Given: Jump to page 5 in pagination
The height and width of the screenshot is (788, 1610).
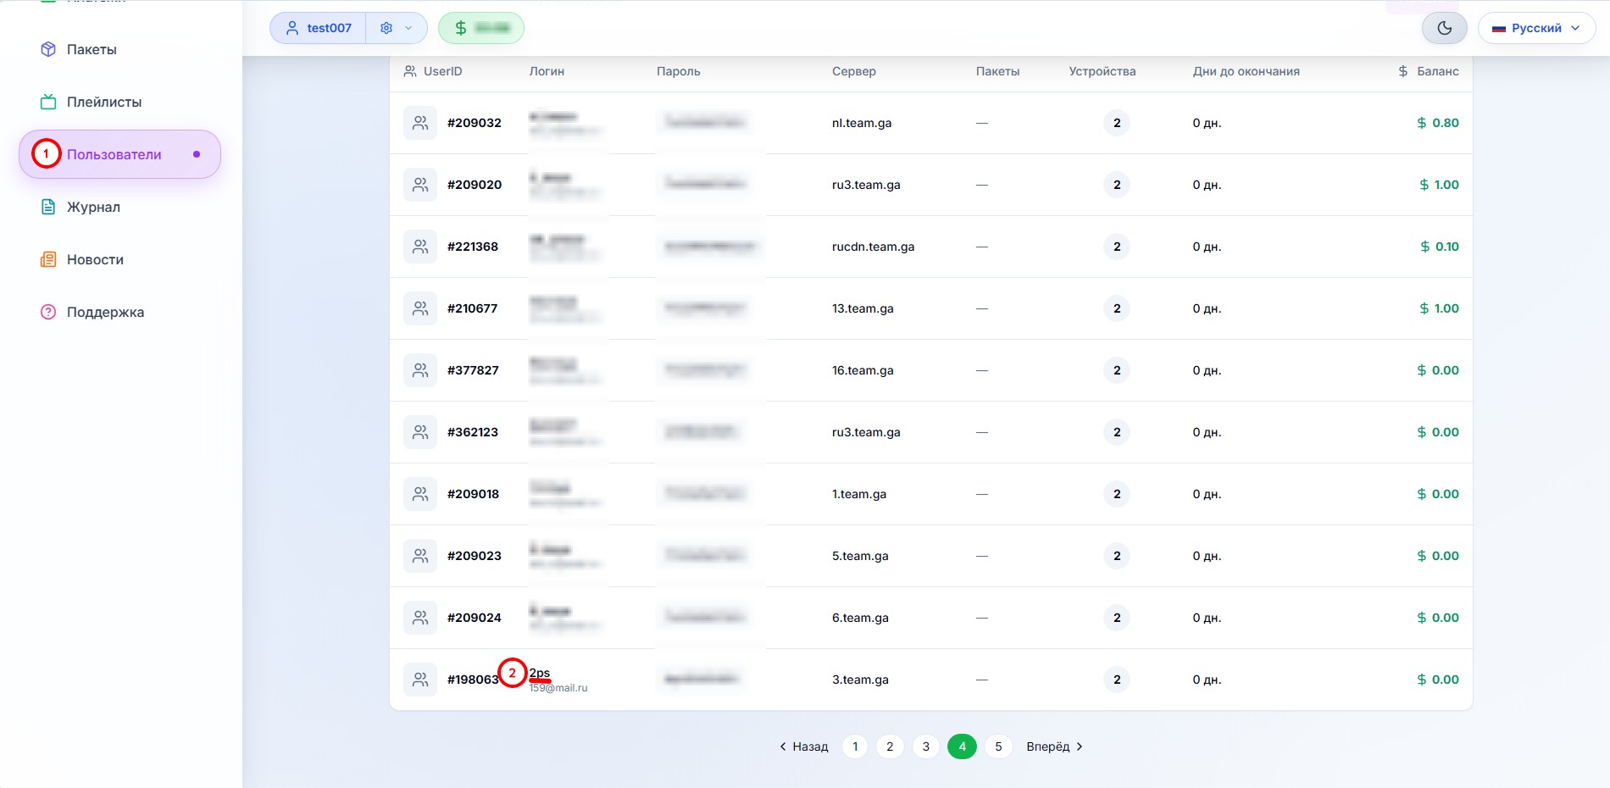Looking at the screenshot, I should click(998, 746).
